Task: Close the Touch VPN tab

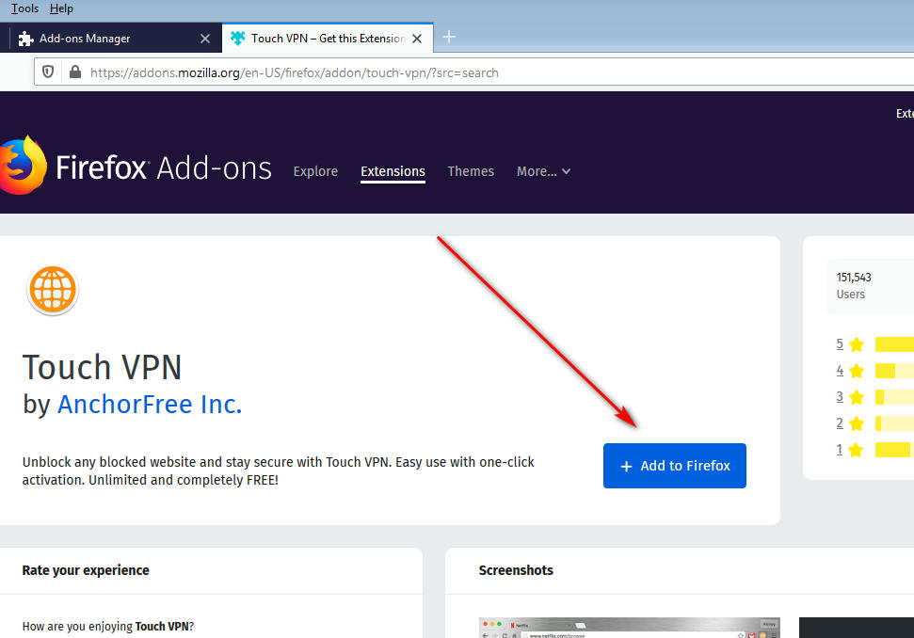Action: coord(417,39)
